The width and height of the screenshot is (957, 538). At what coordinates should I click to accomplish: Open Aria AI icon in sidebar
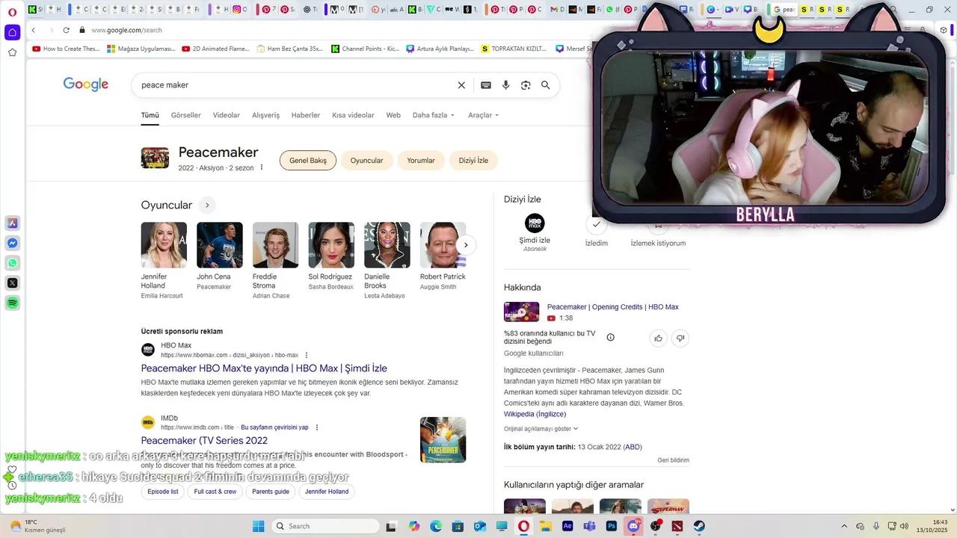tap(12, 223)
